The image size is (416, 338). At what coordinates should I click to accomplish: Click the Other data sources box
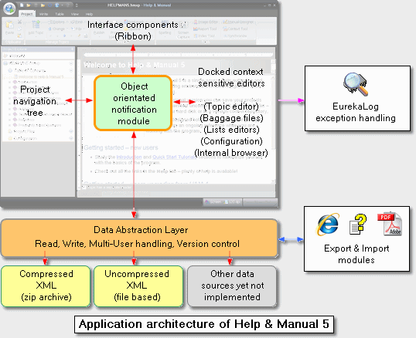(232, 286)
